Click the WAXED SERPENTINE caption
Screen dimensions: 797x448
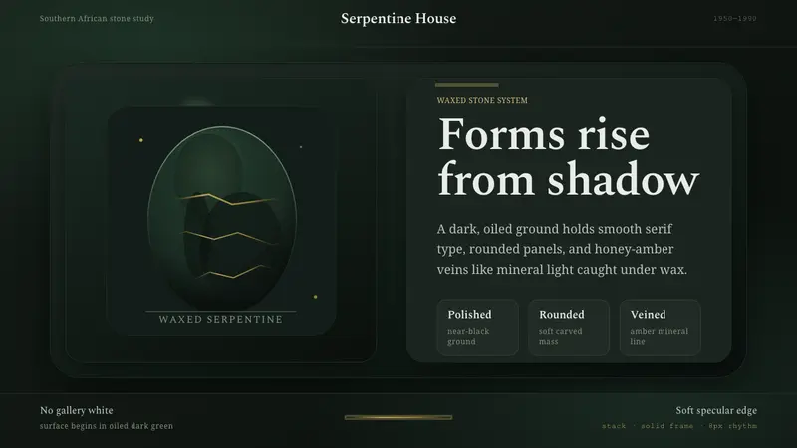[x=220, y=319]
